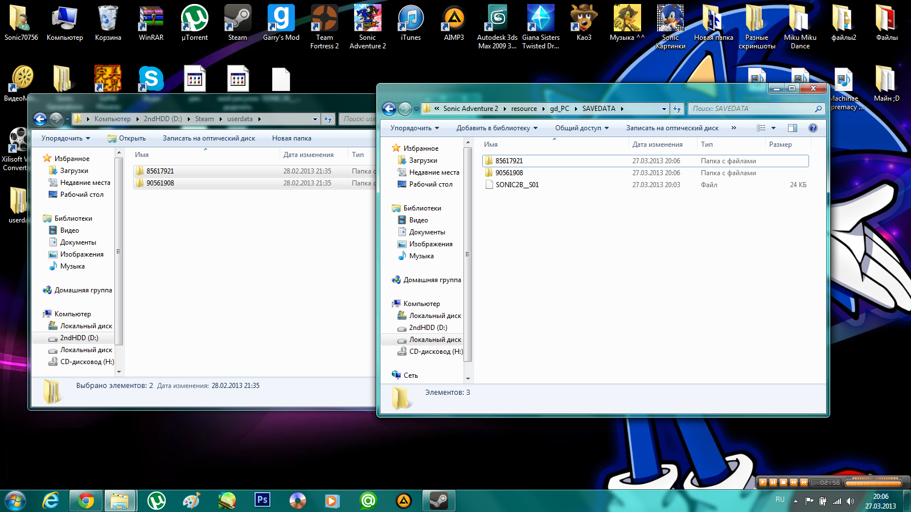Click the Поиск: SAVEDATA search field
The width and height of the screenshot is (911, 512).
pos(756,109)
